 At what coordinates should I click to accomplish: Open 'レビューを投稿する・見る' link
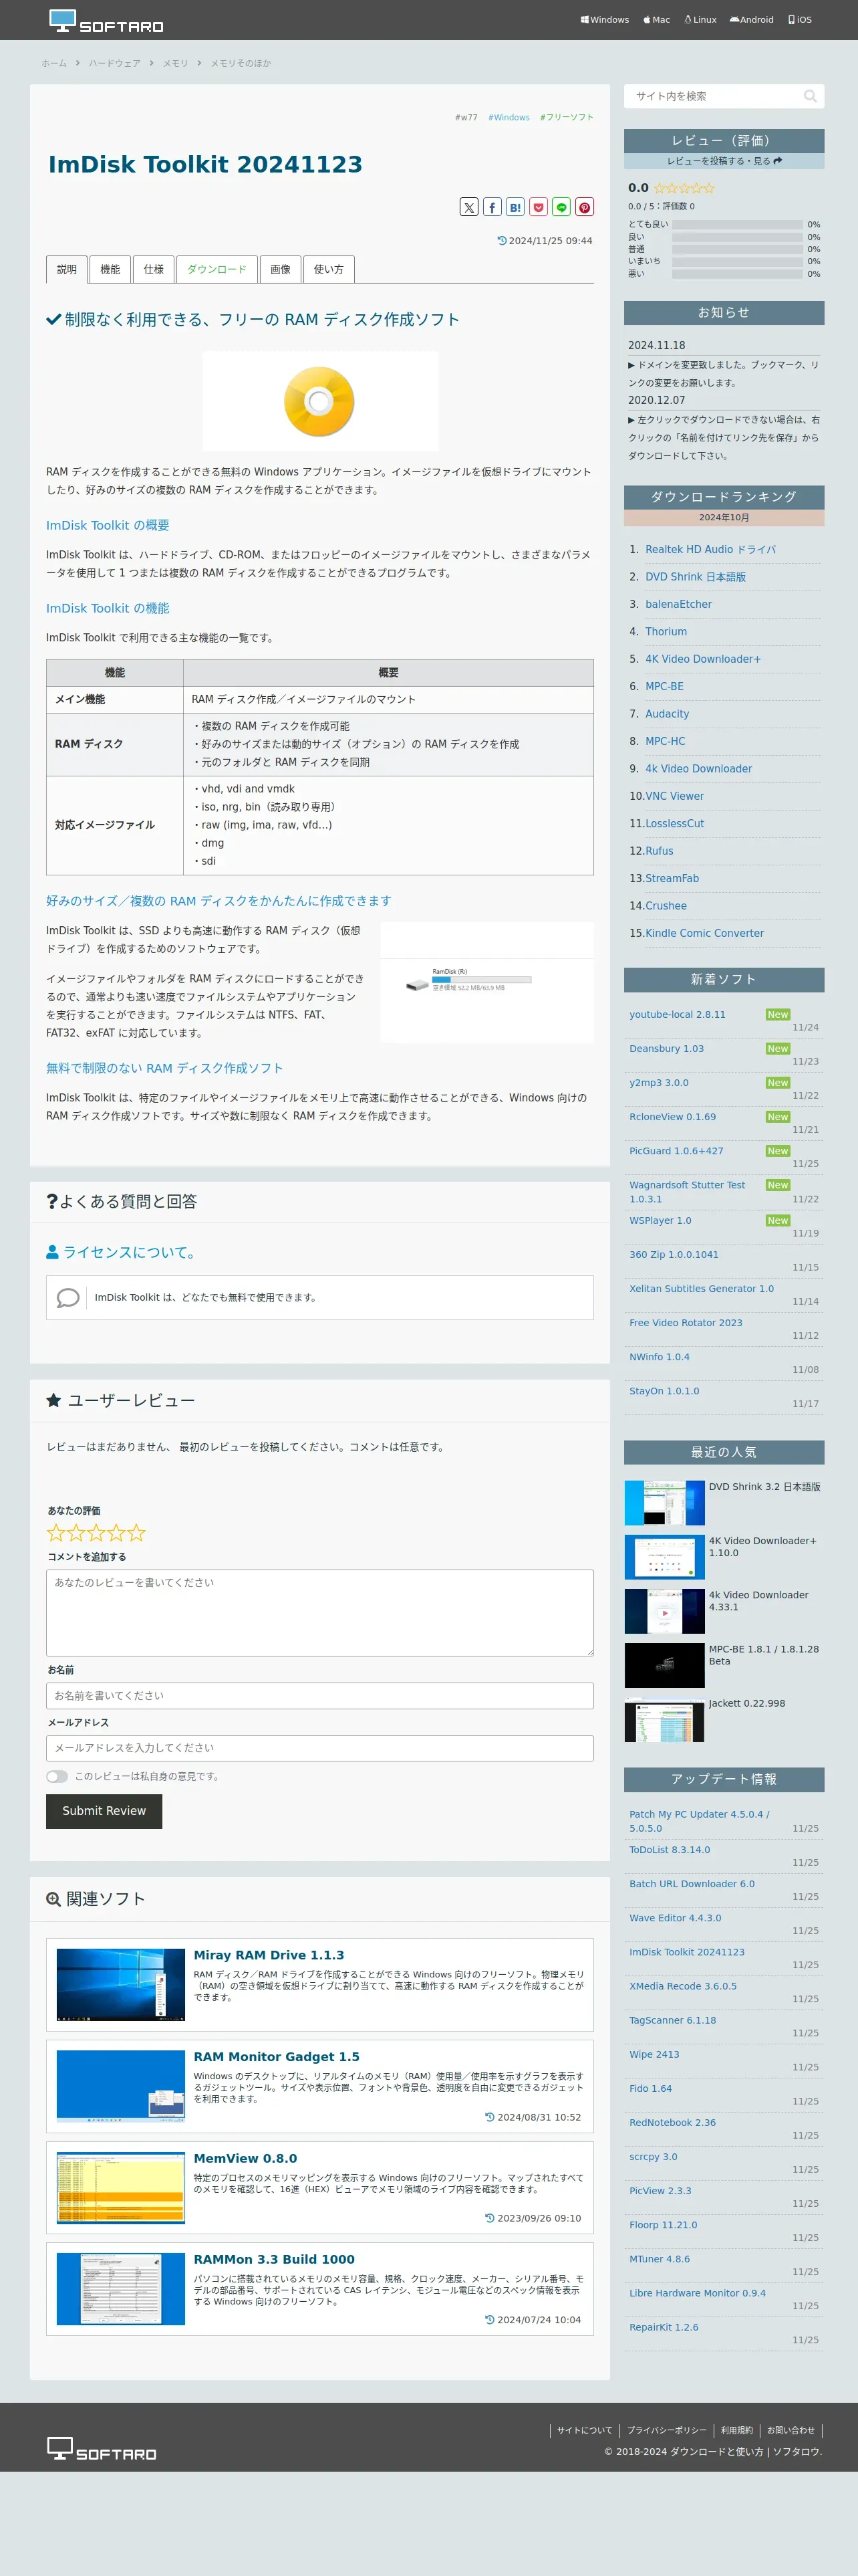pyautogui.click(x=724, y=161)
